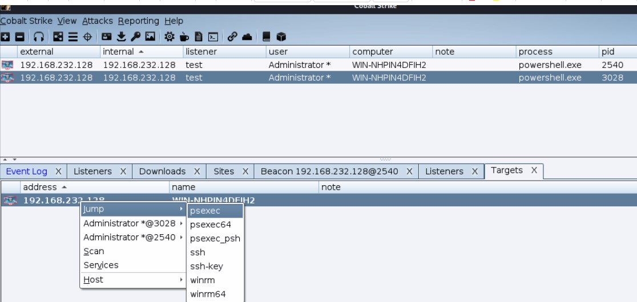637x302 pixels.
Task: Set up Java applet attack coffee icon
Action: tap(184, 37)
